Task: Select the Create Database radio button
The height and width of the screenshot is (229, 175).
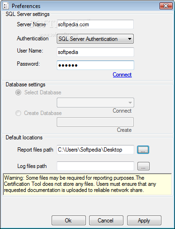Action: [x=18, y=113]
